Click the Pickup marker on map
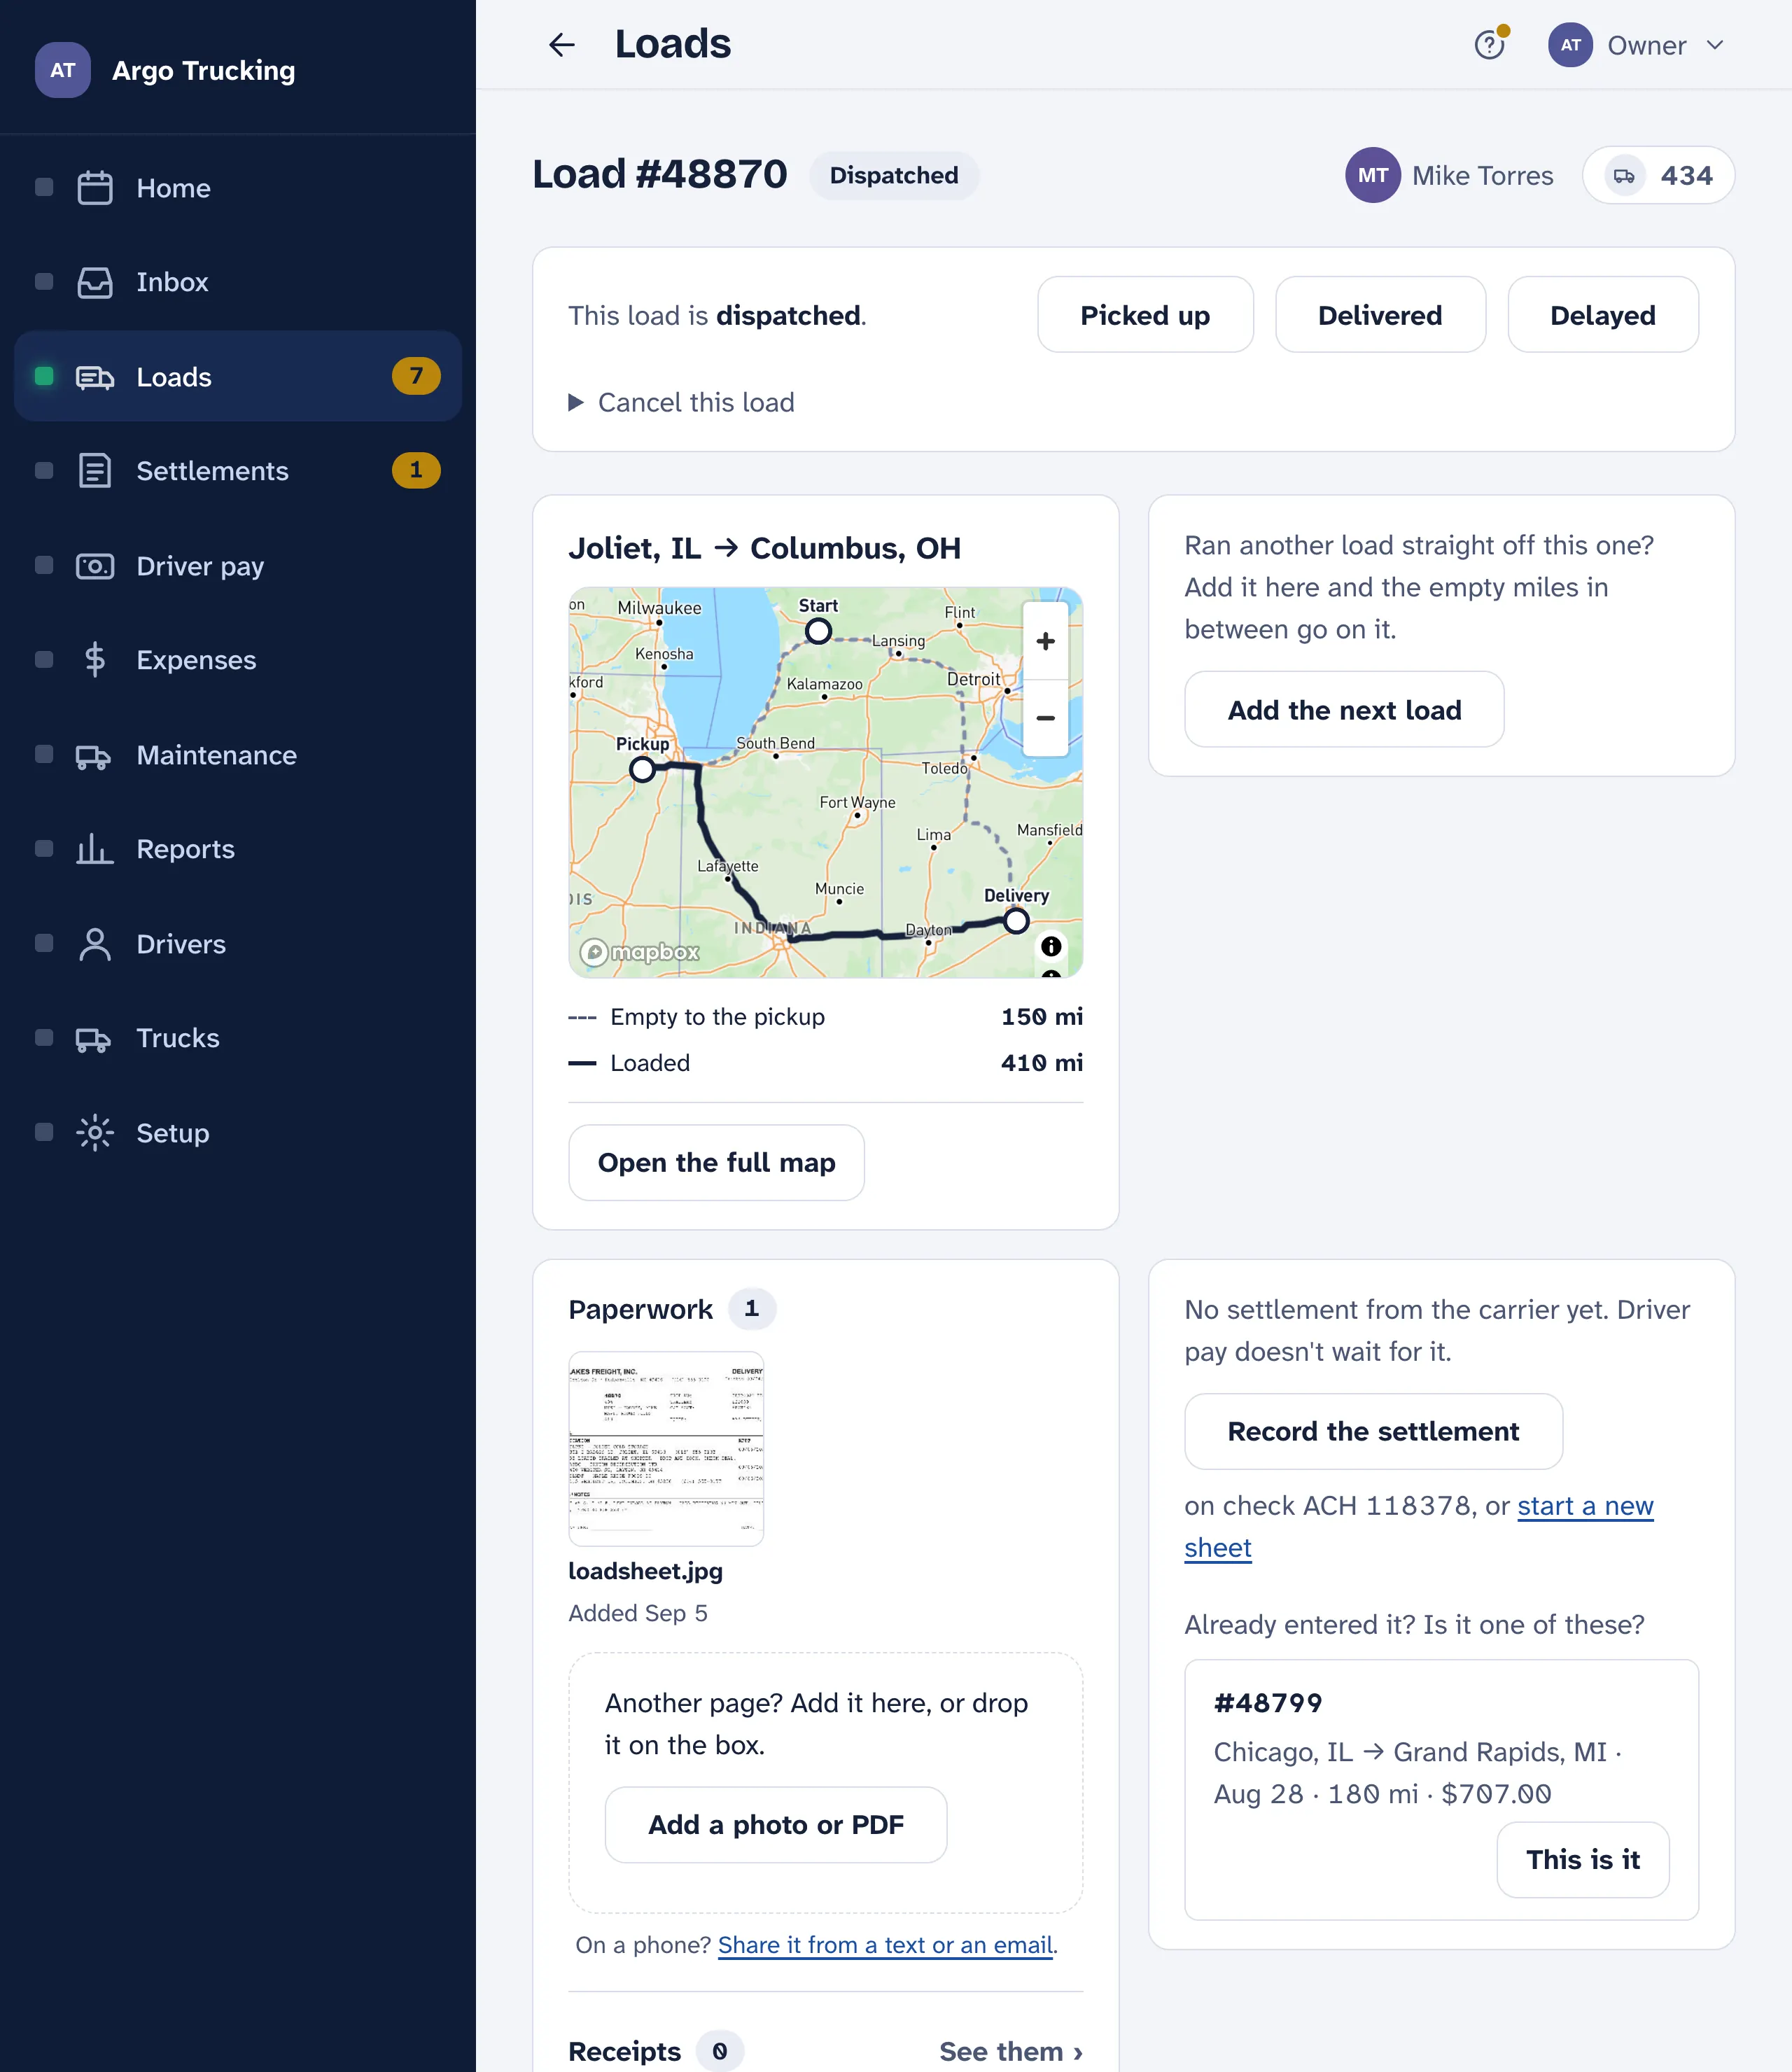Screen dimensions: 1792x2072 pos(642,770)
